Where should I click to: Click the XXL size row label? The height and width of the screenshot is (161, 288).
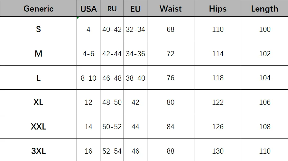pos(38,127)
